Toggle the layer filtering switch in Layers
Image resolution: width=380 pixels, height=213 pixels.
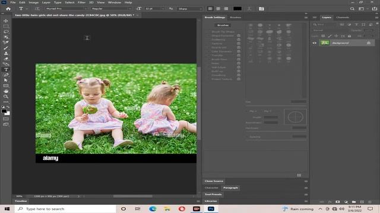pyautogui.click(x=377, y=24)
